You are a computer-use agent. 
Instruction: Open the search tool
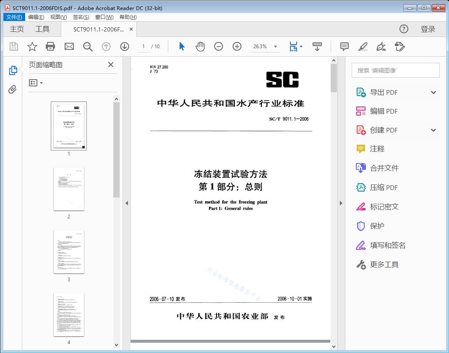87,47
